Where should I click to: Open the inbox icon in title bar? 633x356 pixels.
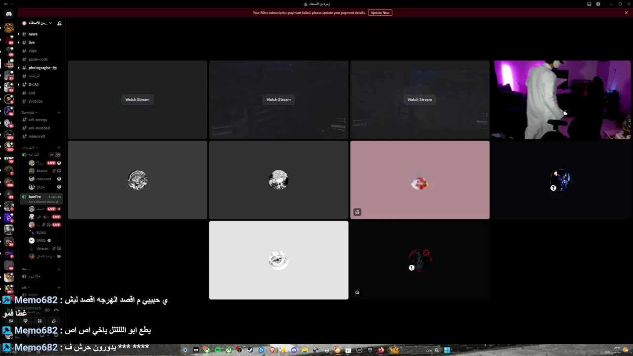589,4
